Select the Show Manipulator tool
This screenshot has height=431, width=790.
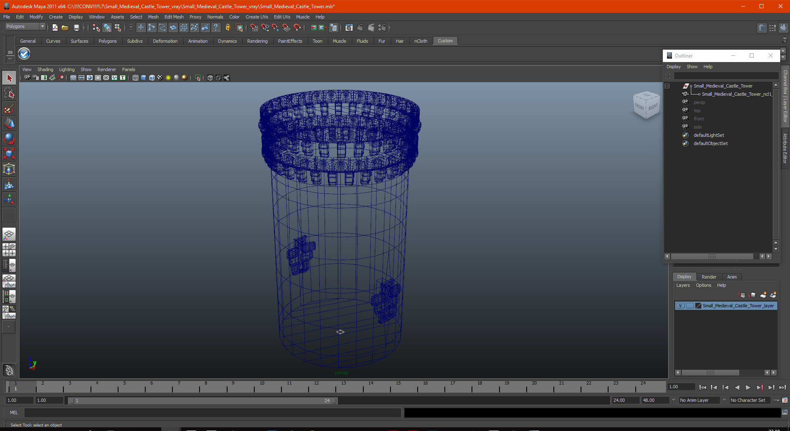(x=9, y=200)
